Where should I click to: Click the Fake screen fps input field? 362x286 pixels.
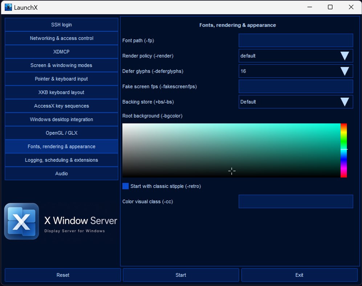point(296,86)
